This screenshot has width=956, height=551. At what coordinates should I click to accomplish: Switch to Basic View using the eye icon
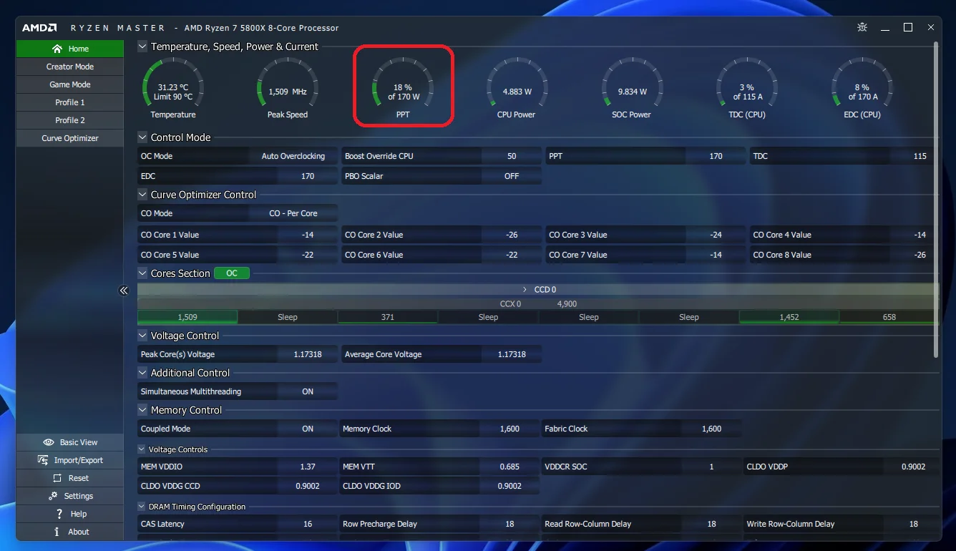point(70,442)
